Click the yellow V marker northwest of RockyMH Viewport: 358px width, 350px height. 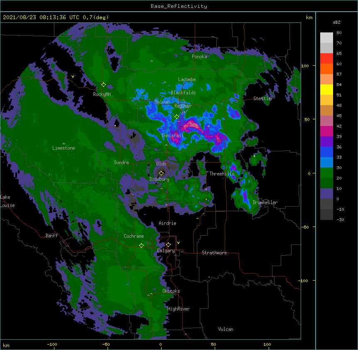coord(73,76)
